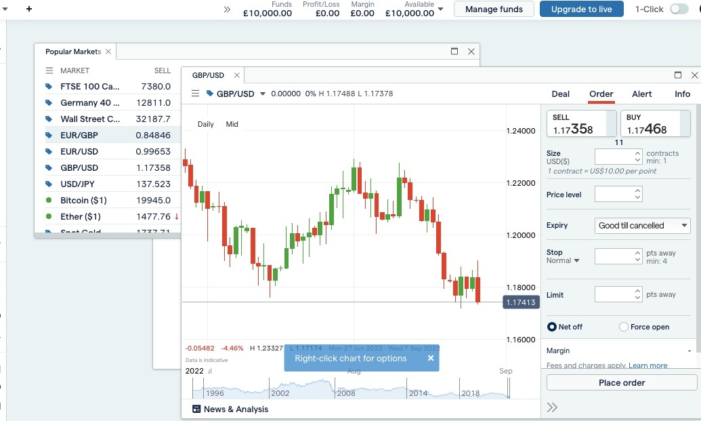Switch to the Alert tab
The image size is (701, 421).
pyautogui.click(x=641, y=94)
